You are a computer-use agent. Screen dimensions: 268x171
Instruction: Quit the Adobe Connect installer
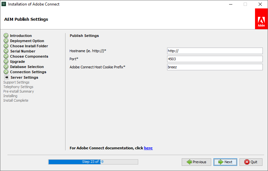pos(251,162)
